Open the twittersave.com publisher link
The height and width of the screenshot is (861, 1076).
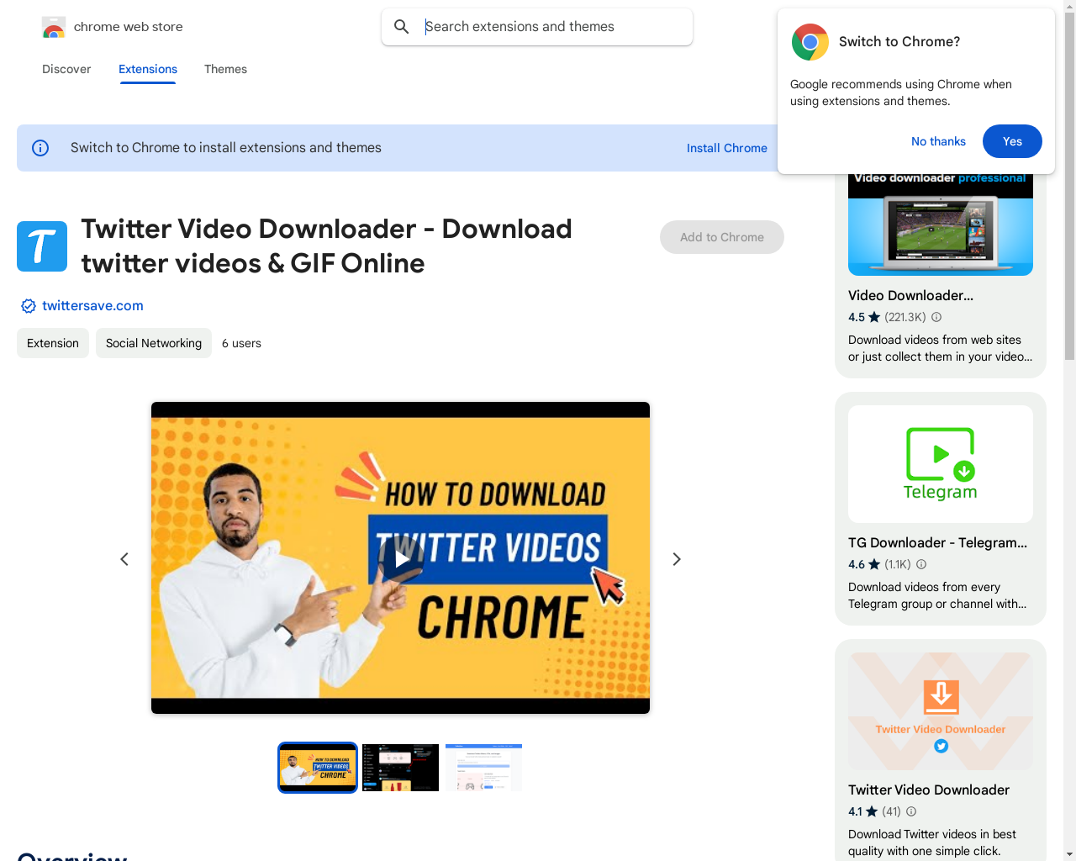coord(92,306)
